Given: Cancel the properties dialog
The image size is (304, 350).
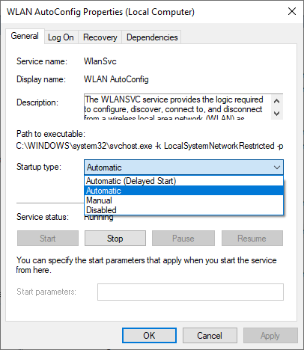Looking at the screenshot, I should 210,336.
